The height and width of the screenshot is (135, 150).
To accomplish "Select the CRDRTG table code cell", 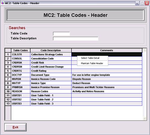I will (21, 71).
